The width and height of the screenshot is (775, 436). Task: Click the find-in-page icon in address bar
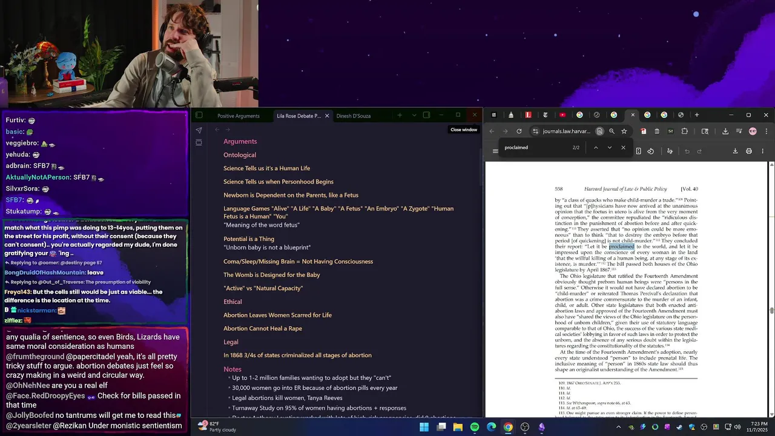point(599,131)
